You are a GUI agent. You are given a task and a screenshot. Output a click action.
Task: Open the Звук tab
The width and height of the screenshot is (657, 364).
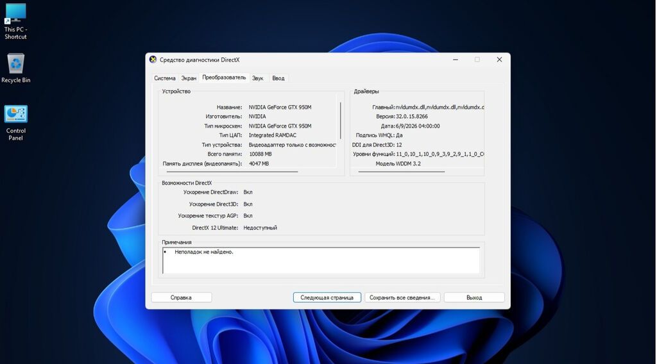tap(258, 78)
